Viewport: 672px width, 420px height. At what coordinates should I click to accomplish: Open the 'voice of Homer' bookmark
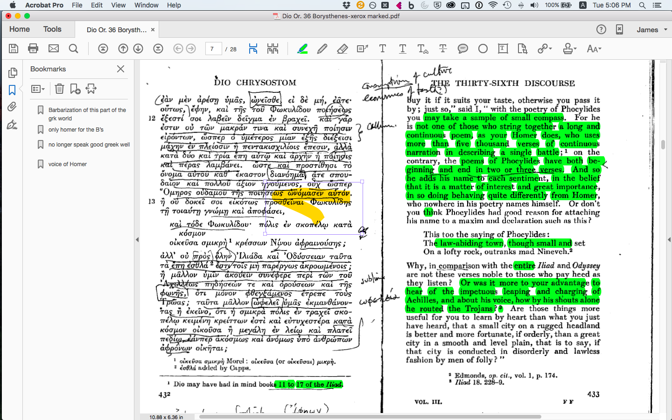[67, 164]
